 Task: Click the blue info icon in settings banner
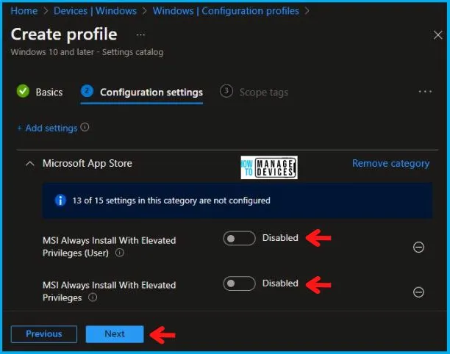pos(60,201)
